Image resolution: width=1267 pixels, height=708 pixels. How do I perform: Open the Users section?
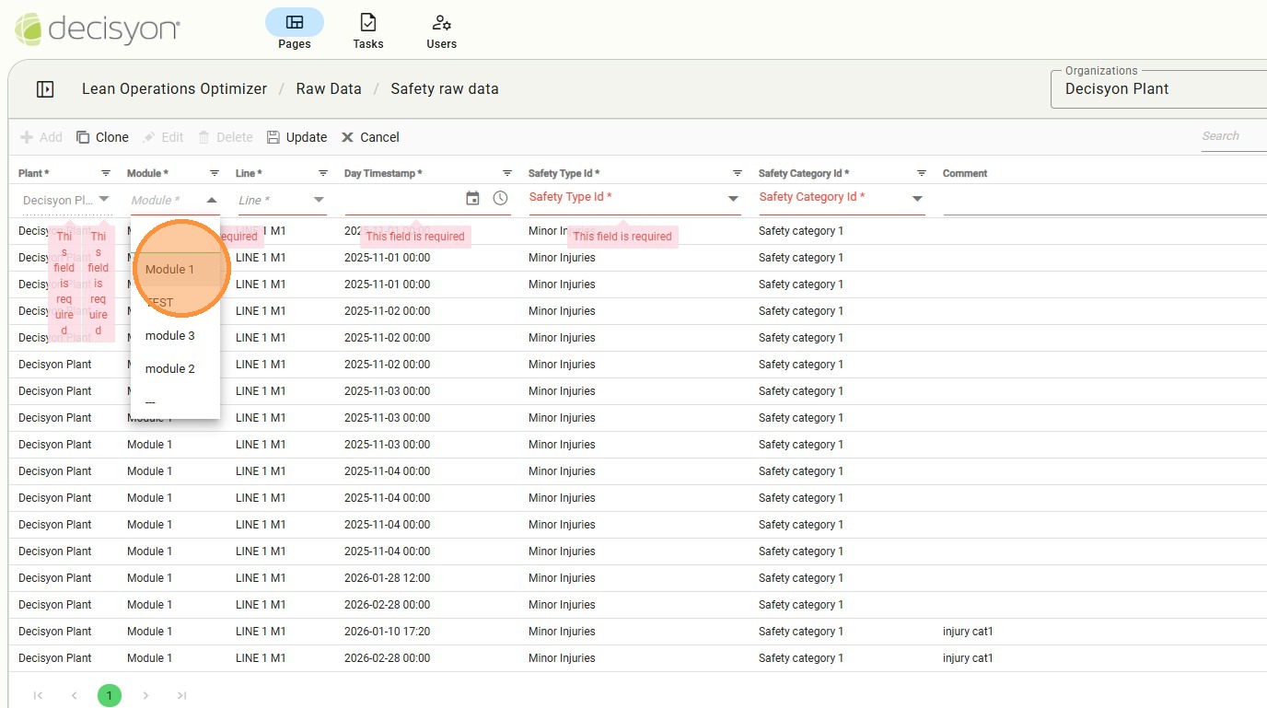[441, 31]
